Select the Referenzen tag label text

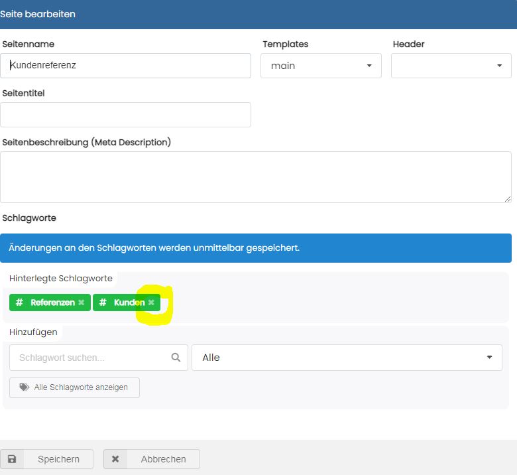coord(52,303)
